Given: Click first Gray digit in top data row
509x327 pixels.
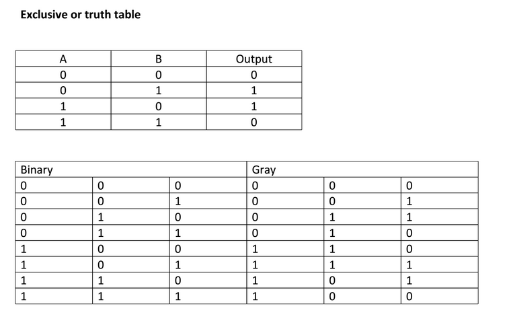Looking at the screenshot, I should 256,185.
